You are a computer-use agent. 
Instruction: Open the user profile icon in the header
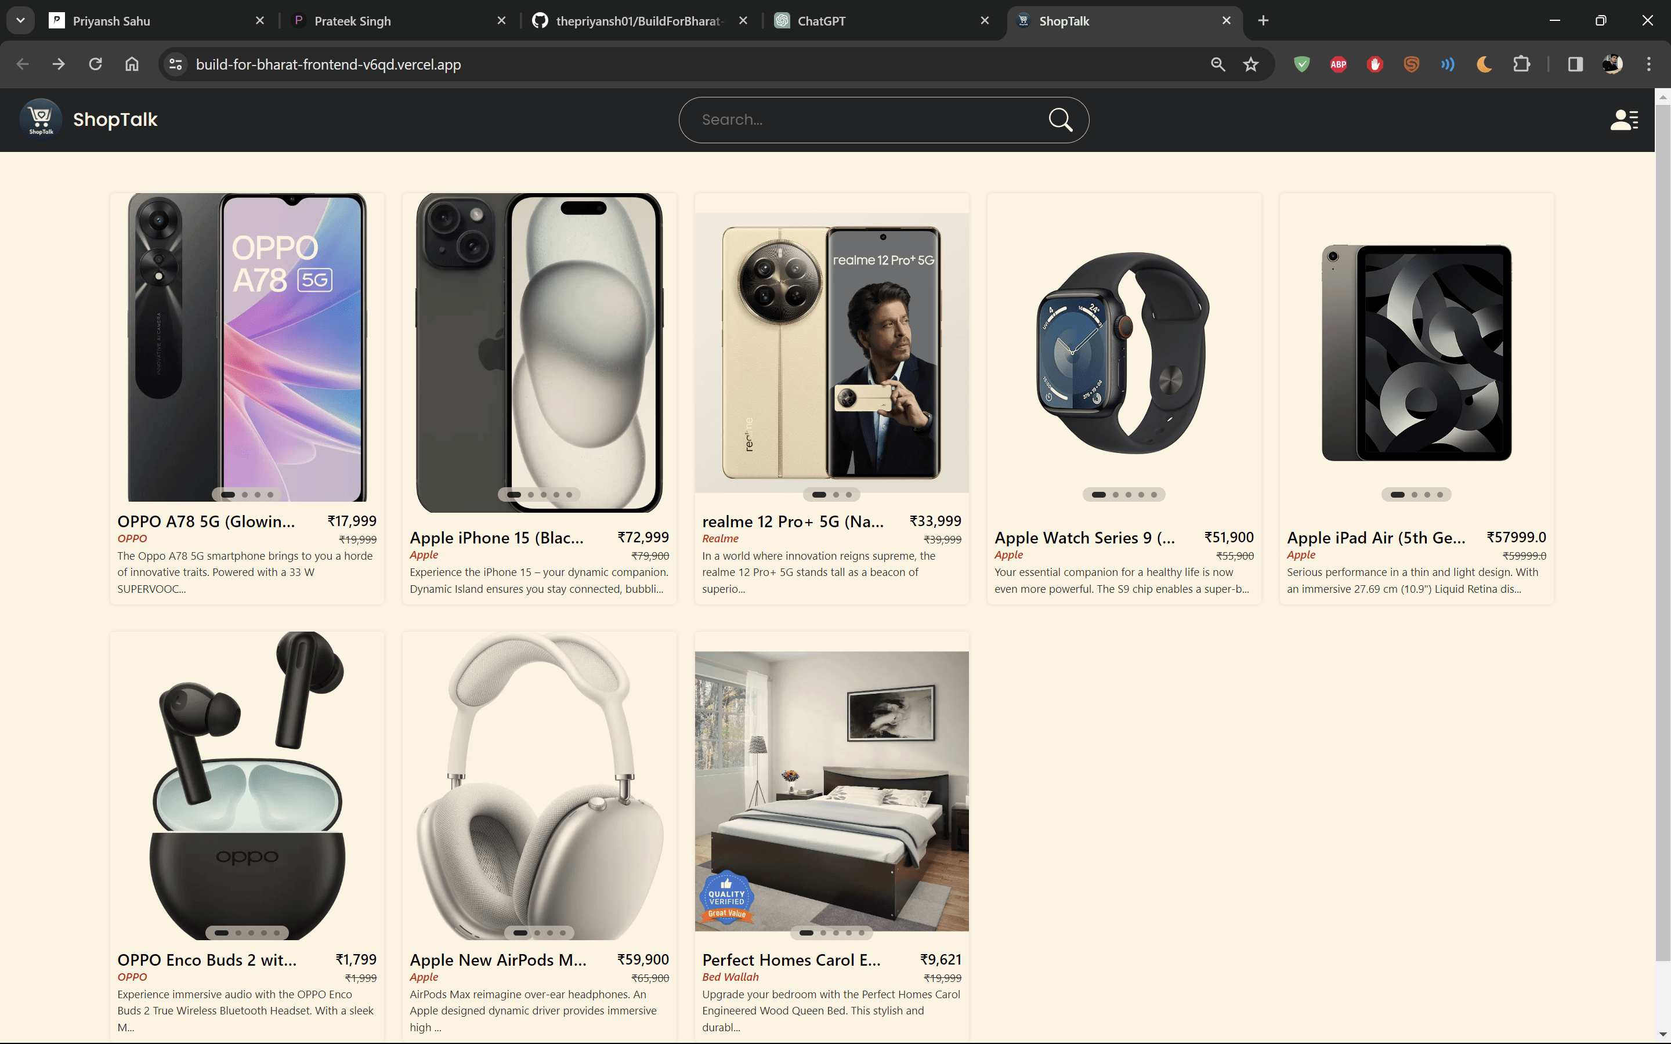pyautogui.click(x=1623, y=119)
